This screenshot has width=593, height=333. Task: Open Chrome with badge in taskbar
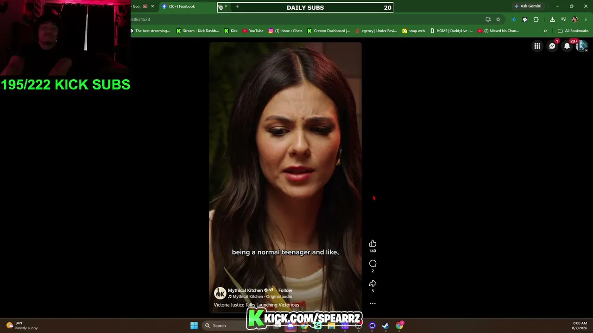click(399, 326)
